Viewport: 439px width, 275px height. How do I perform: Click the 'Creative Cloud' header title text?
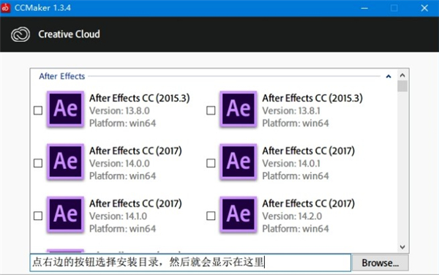[69, 34]
